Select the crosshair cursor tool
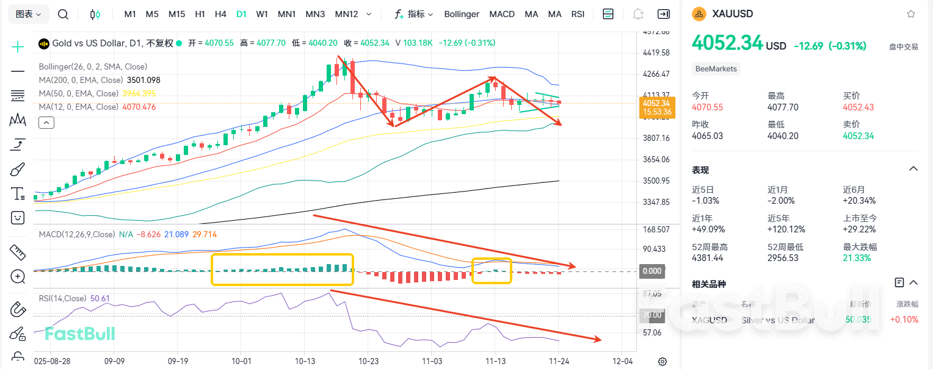This screenshot has width=933, height=369. click(x=18, y=47)
